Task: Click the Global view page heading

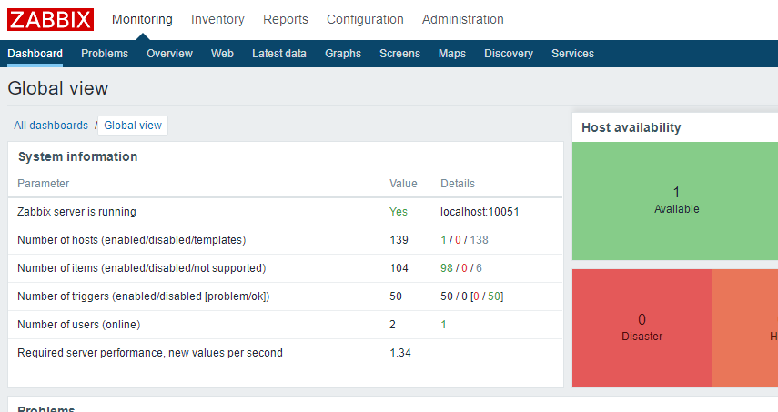Action: pos(58,88)
